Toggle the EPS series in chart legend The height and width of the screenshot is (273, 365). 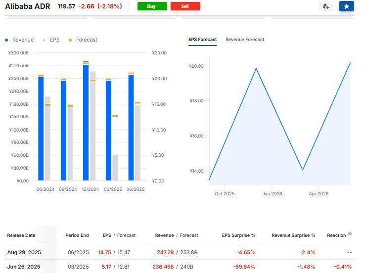pos(51,40)
